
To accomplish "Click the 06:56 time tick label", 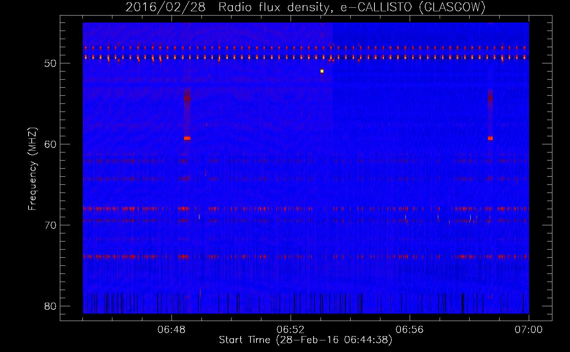I will click(410, 330).
